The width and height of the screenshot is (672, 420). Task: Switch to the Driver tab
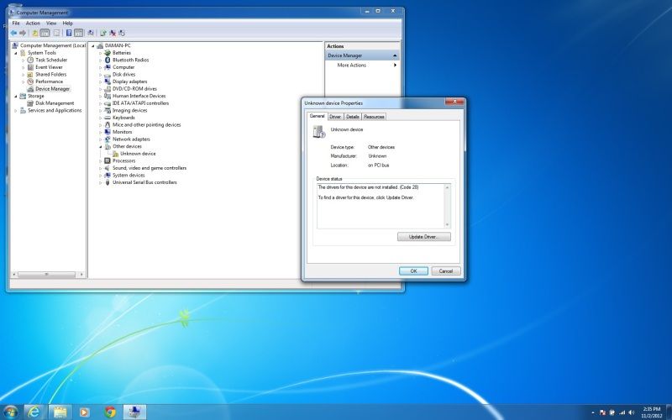(x=335, y=117)
